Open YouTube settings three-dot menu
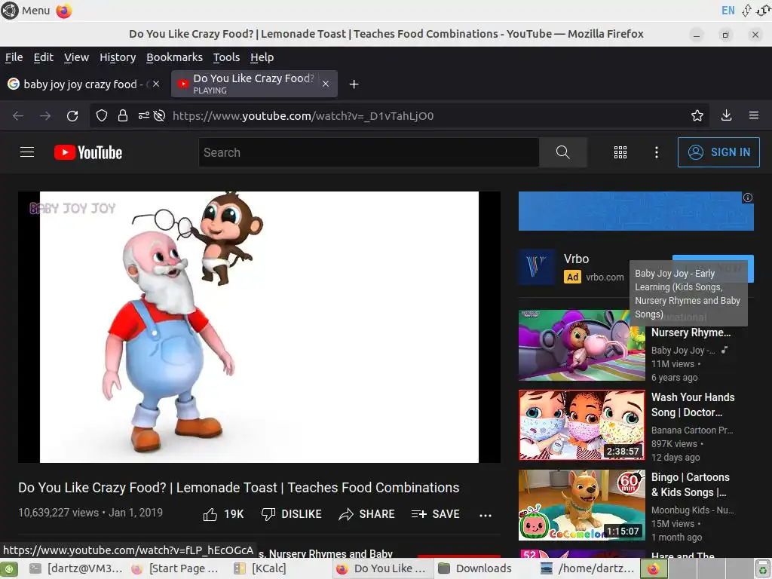 pyautogui.click(x=656, y=152)
